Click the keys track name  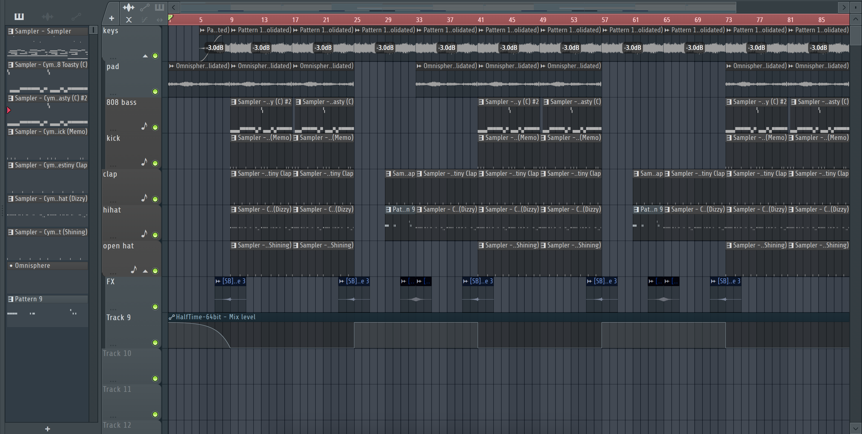tap(110, 31)
